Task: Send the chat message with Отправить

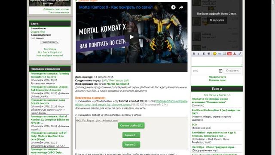Action: pos(232,71)
